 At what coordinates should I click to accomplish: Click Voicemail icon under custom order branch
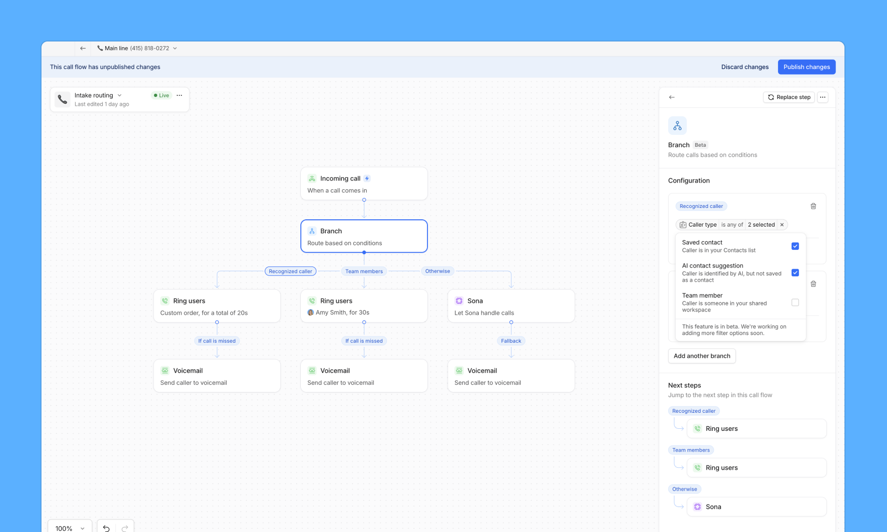(165, 371)
